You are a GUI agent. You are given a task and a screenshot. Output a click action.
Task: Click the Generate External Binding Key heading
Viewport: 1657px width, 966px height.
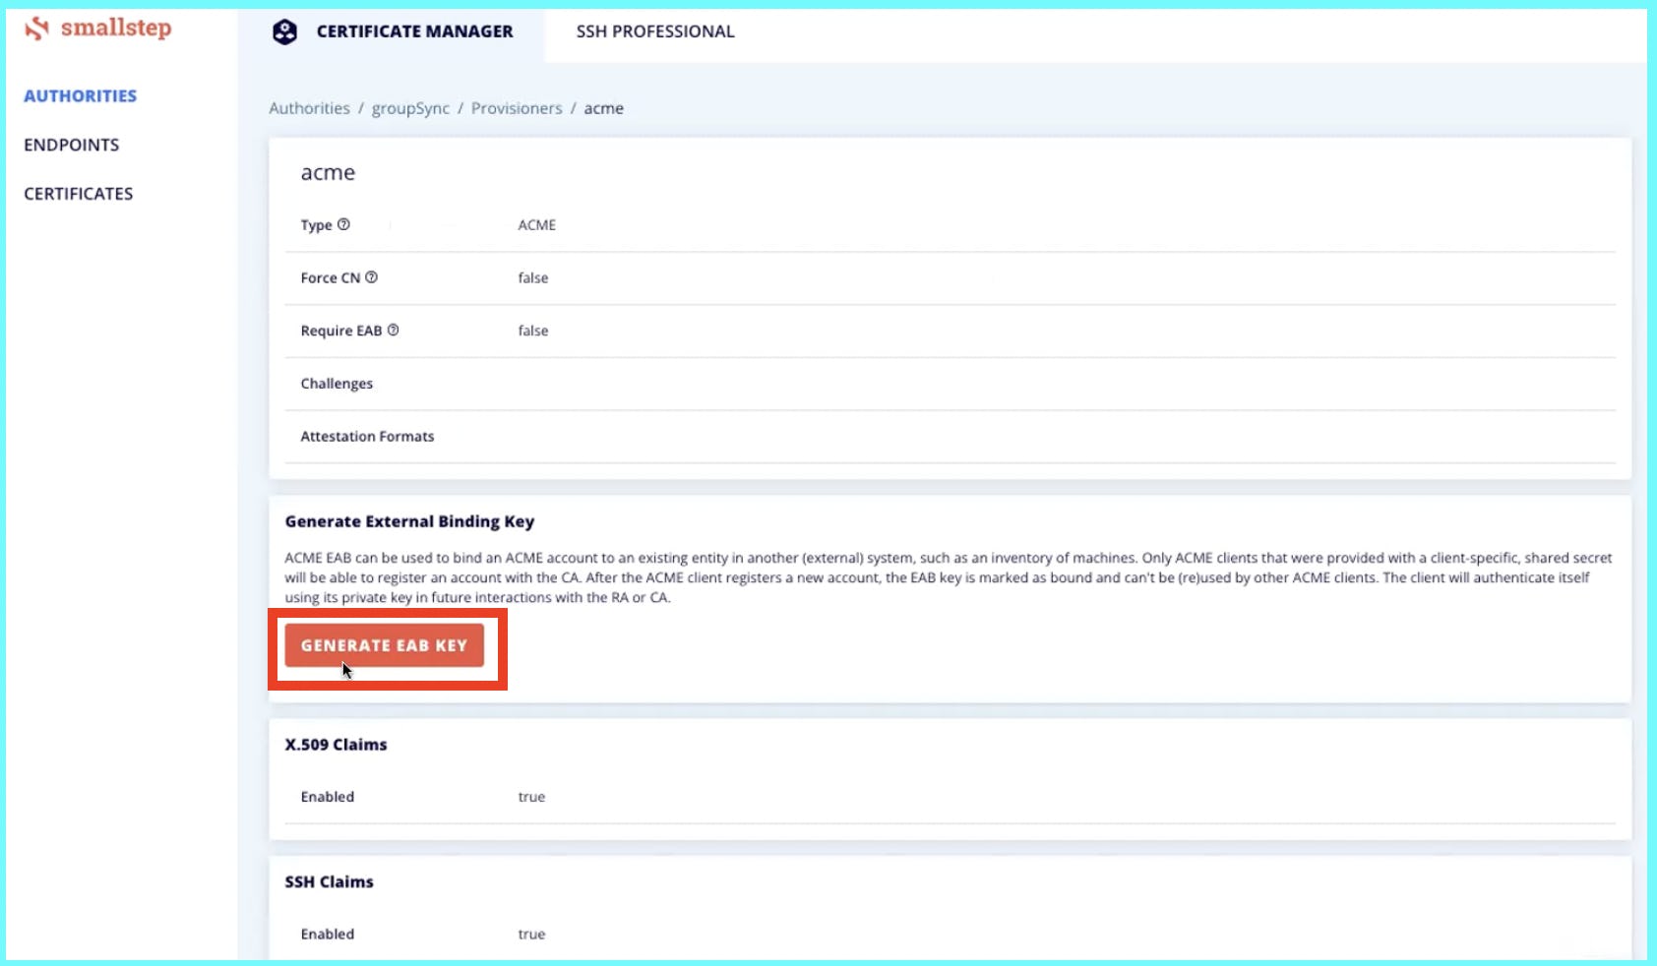coord(409,521)
